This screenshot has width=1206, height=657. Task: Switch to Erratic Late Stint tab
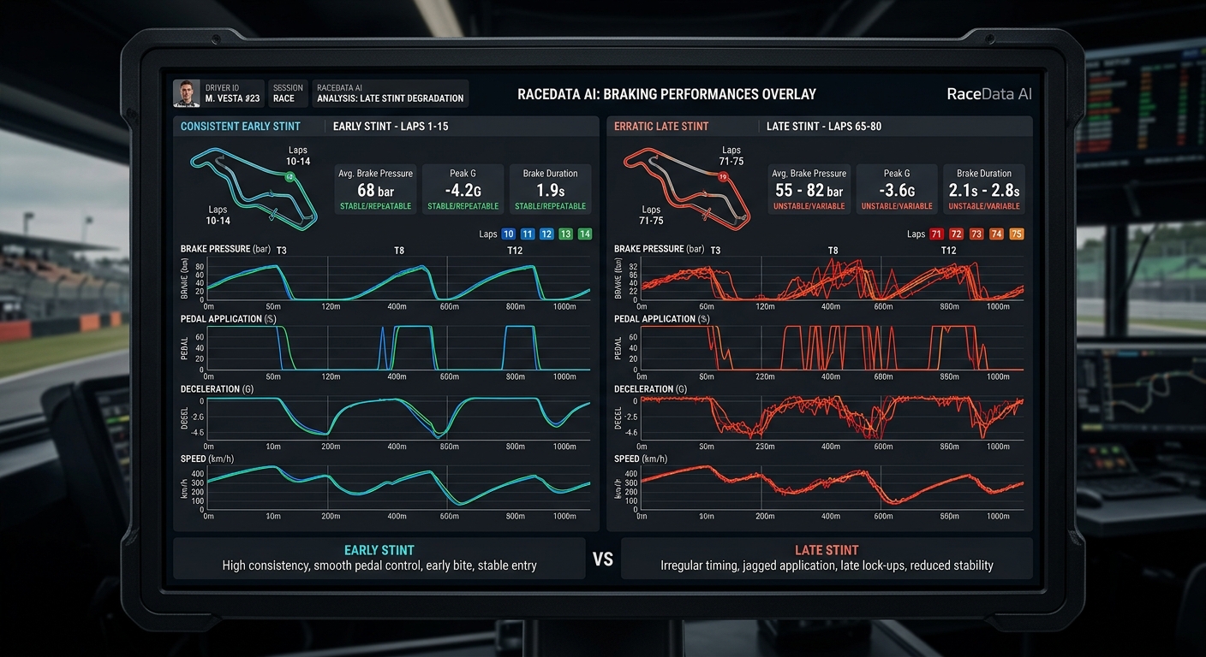pos(661,127)
